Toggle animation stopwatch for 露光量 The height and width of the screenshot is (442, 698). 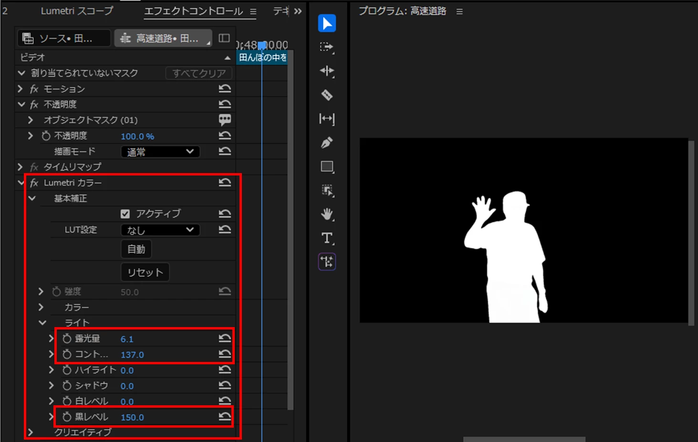click(x=67, y=339)
